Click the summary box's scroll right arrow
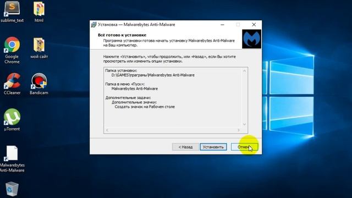Screen dimensions: 352x198 coord(238,130)
